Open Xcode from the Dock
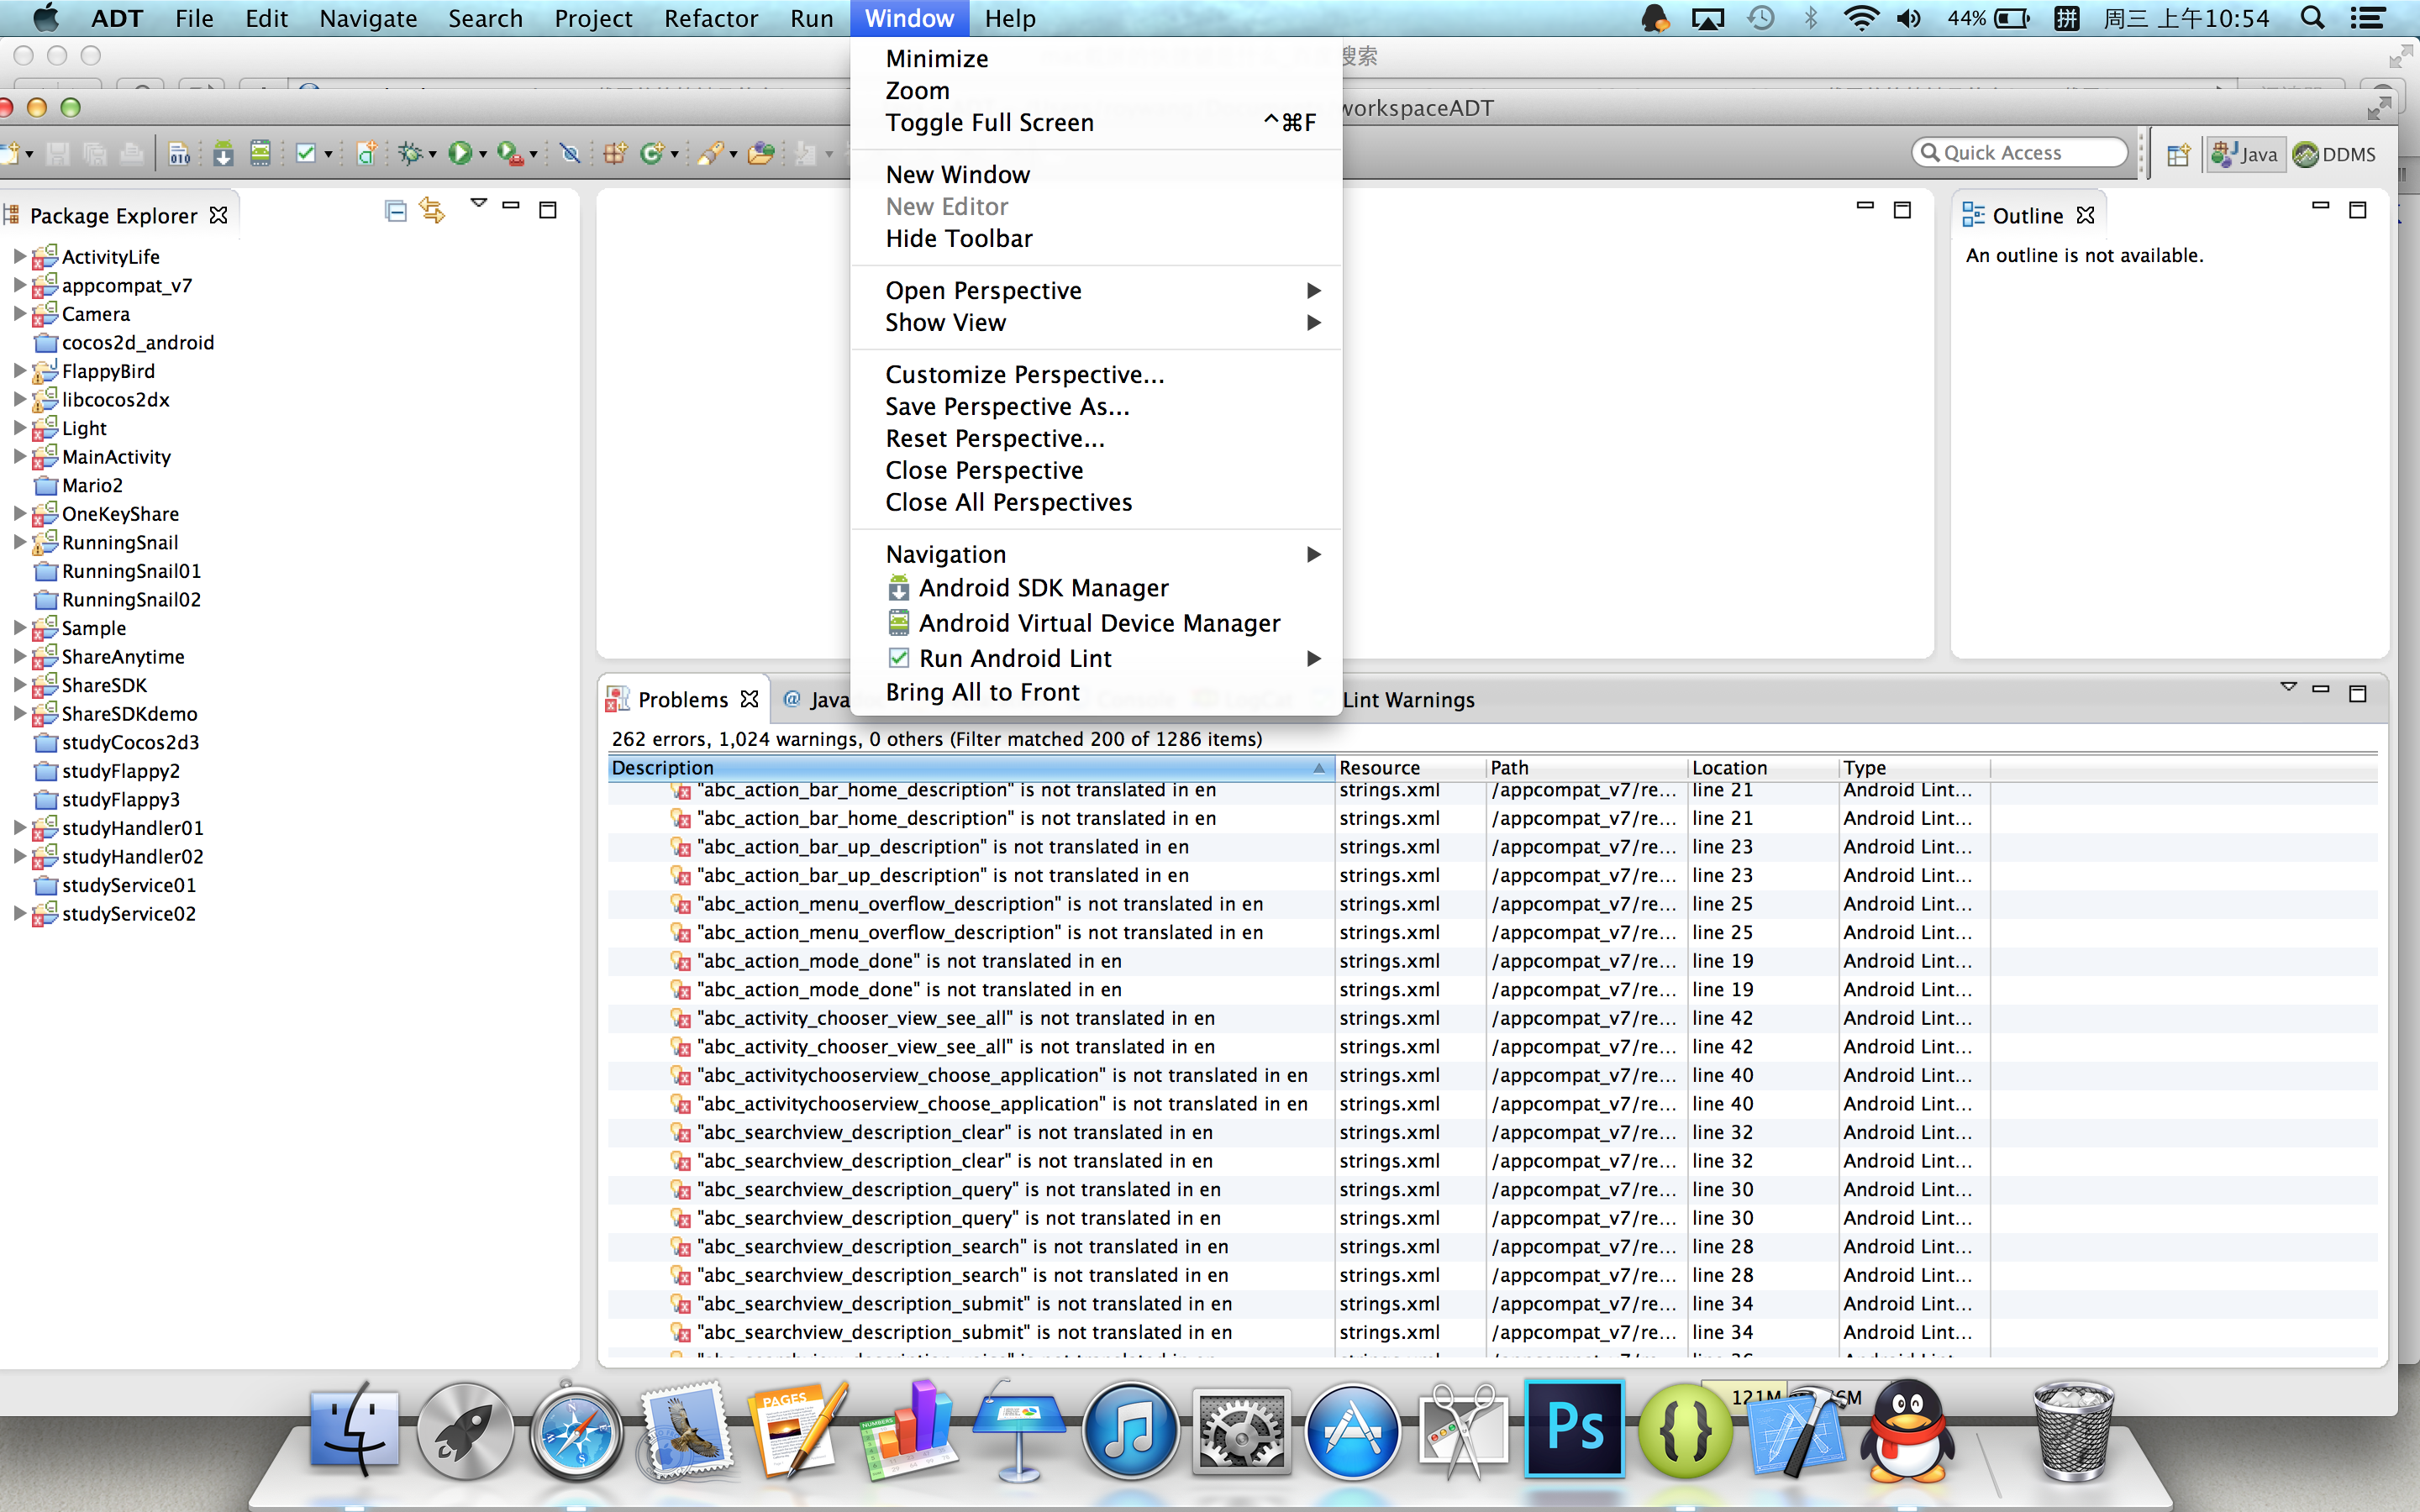 [x=1797, y=1433]
